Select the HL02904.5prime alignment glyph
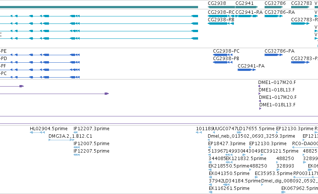The width and height of the screenshot is (318, 194). point(37,132)
